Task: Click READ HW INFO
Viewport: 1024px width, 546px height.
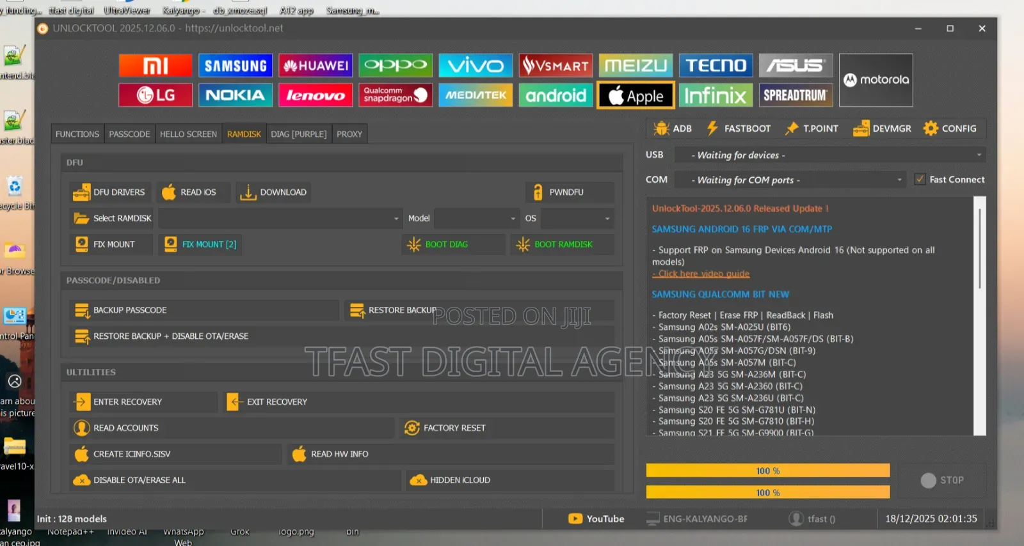Action: 451,454
